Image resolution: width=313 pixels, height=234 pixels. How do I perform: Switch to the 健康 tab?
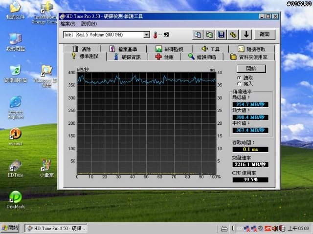164,57
